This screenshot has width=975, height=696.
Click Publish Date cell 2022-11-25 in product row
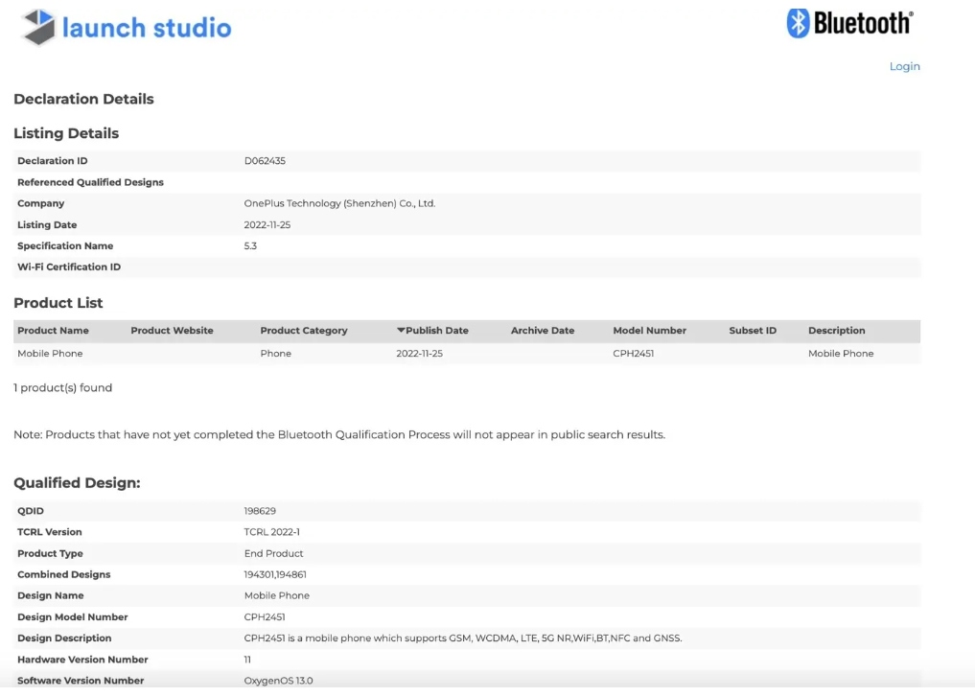(419, 354)
